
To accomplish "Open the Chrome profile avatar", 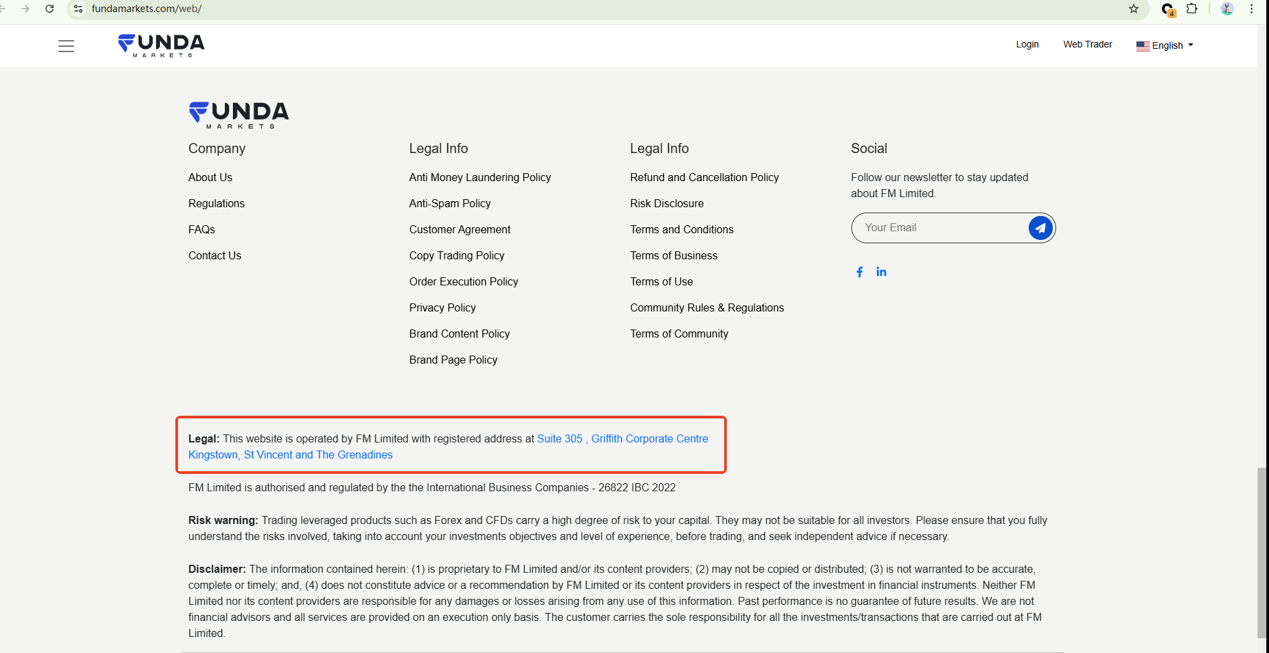I will pos(1228,9).
